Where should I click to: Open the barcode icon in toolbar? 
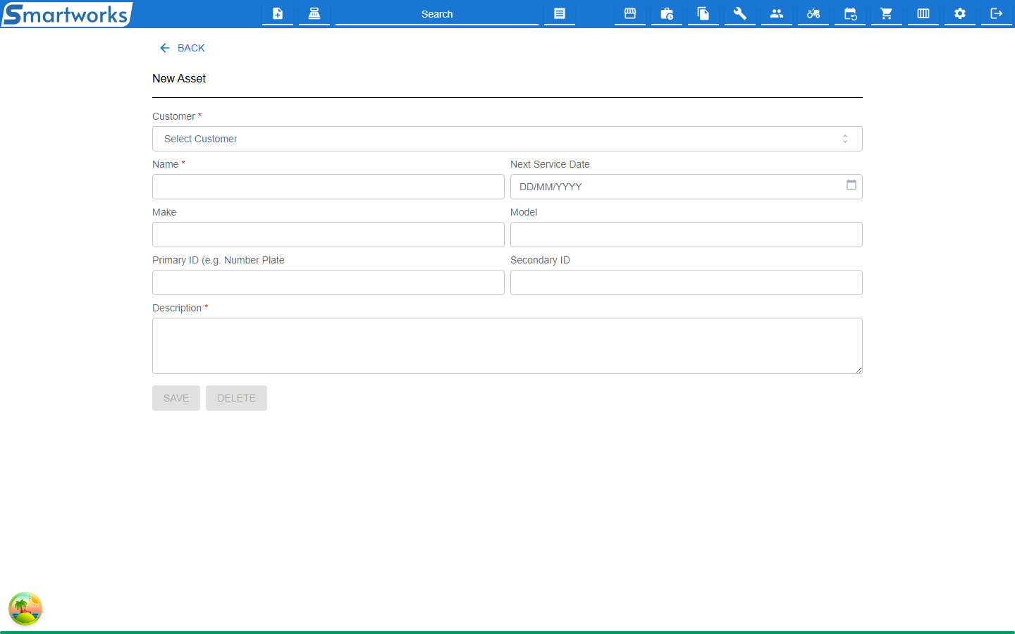pyautogui.click(x=923, y=13)
